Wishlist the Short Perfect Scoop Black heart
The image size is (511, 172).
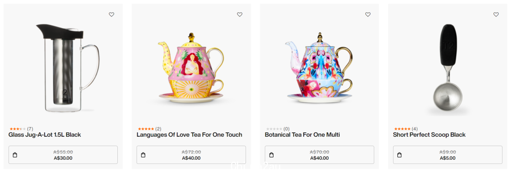496,15
